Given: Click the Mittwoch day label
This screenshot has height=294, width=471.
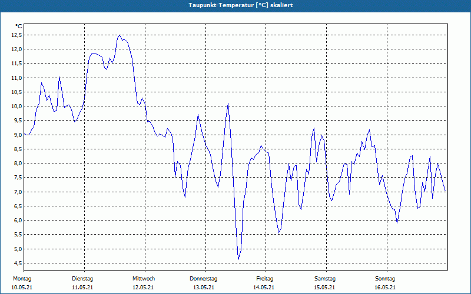Looking at the screenshot, I should tap(144, 279).
